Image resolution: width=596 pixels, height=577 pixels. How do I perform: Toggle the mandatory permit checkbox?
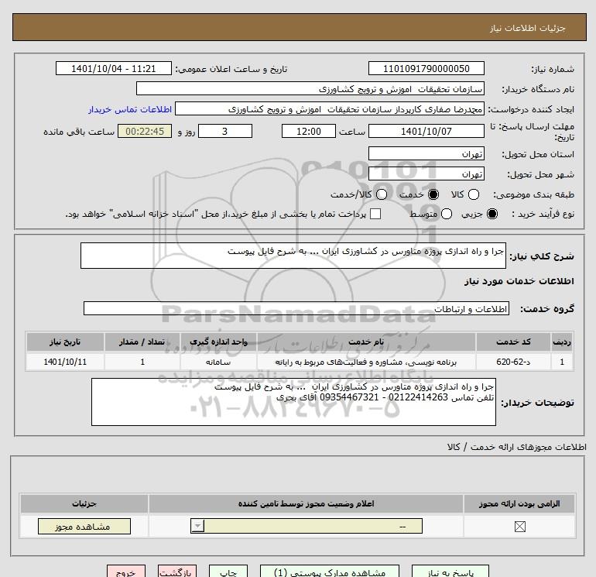tap(519, 527)
